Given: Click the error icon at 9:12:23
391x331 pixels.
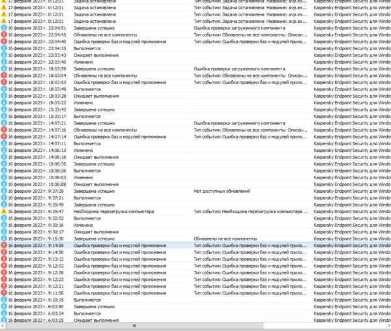Looking at the screenshot, I should (x=4, y=280).
